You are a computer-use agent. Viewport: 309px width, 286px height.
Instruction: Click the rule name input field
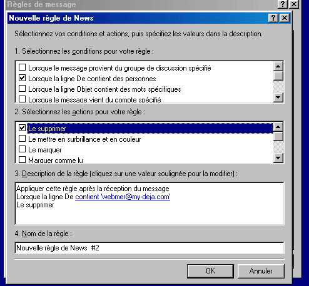[149, 248]
